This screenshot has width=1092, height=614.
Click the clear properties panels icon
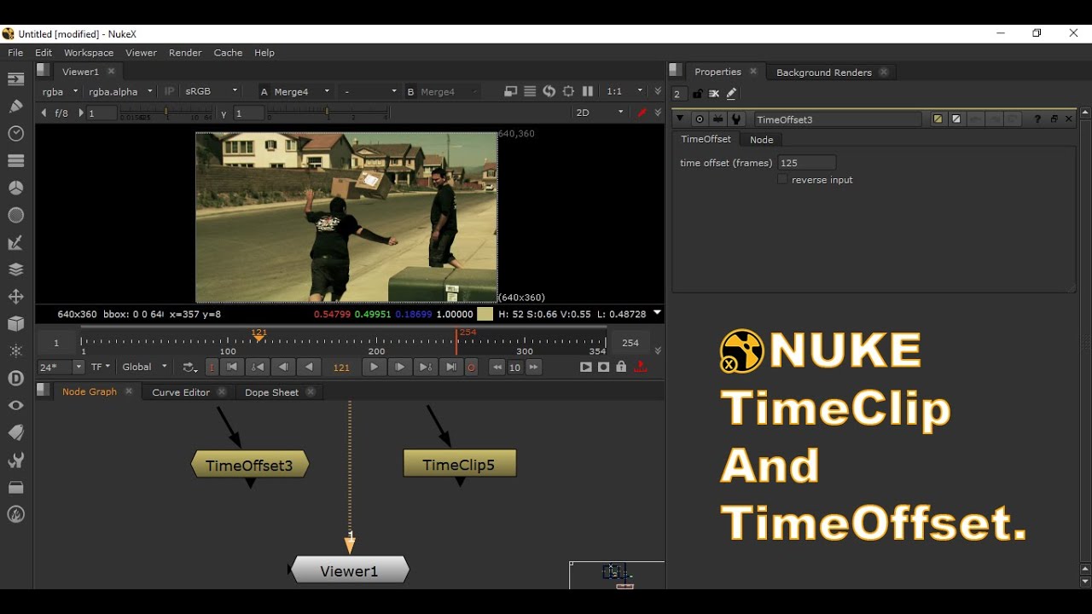point(714,94)
